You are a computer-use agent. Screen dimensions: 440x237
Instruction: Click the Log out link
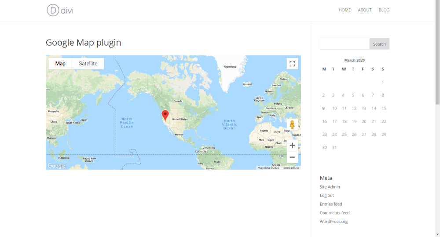pos(327,196)
